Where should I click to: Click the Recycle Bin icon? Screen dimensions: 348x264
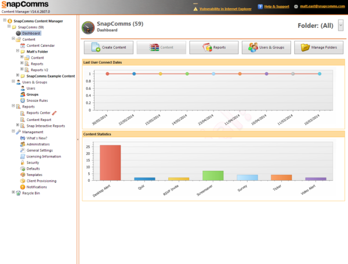click(x=19, y=193)
